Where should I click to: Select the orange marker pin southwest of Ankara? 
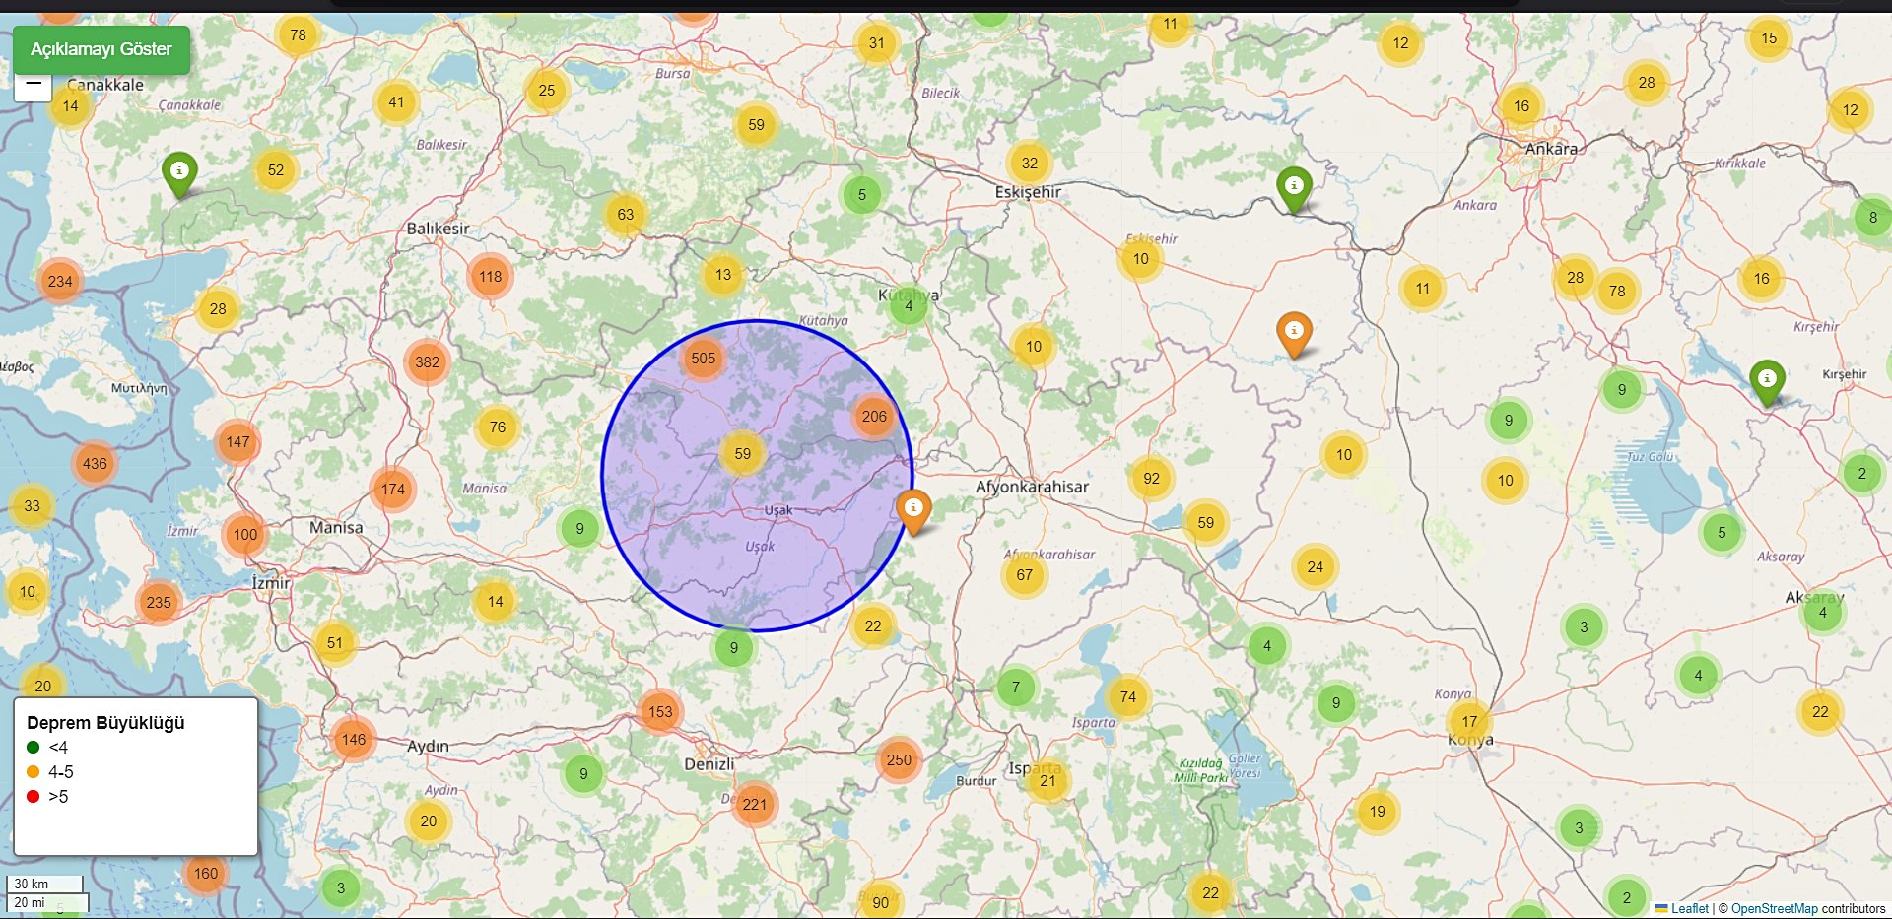(1294, 333)
